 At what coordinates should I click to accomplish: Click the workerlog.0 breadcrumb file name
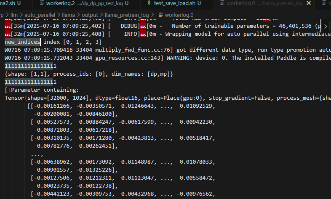[x=179, y=15]
